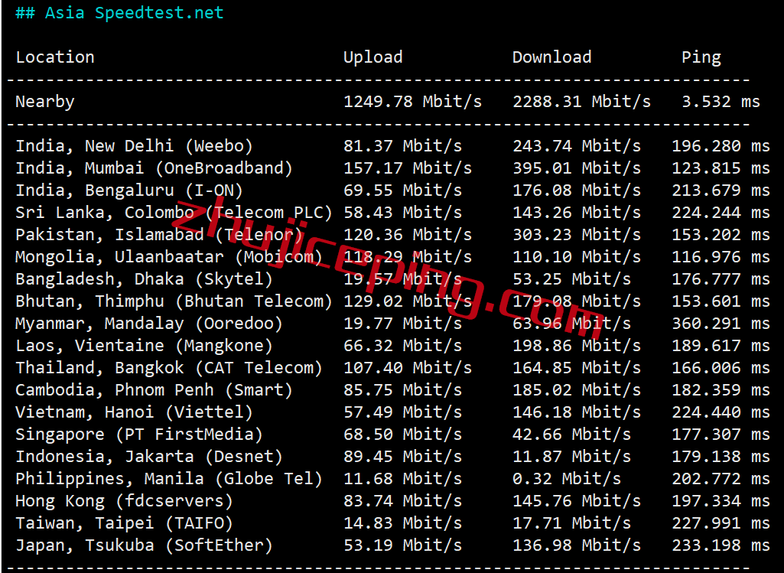Image resolution: width=784 pixels, height=573 pixels.
Task: Click 'Singapore (PT FirstMedia)' location text
Action: click(139, 435)
